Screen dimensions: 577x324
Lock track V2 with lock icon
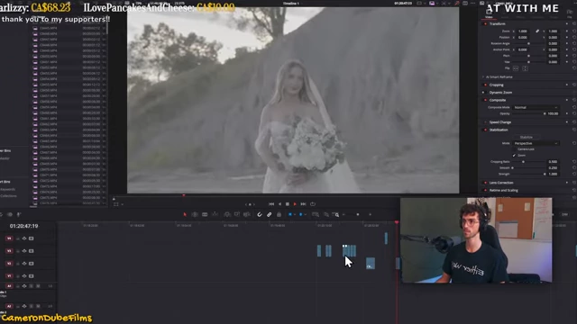(x=18, y=264)
